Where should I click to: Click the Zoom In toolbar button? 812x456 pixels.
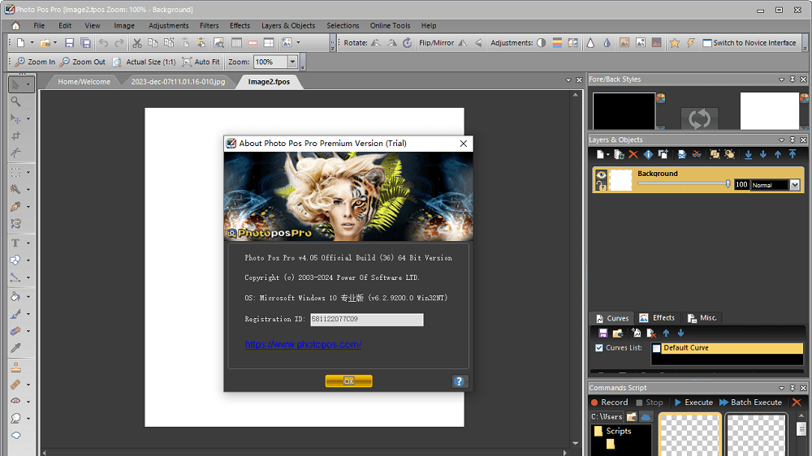(x=34, y=62)
